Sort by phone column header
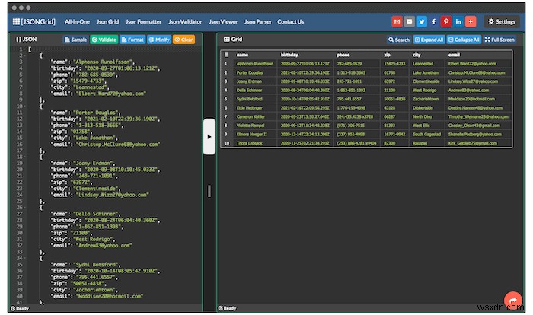The height and width of the screenshot is (315, 533). (x=343, y=55)
